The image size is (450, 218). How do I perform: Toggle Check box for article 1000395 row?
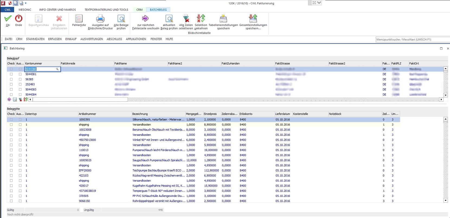point(11,120)
